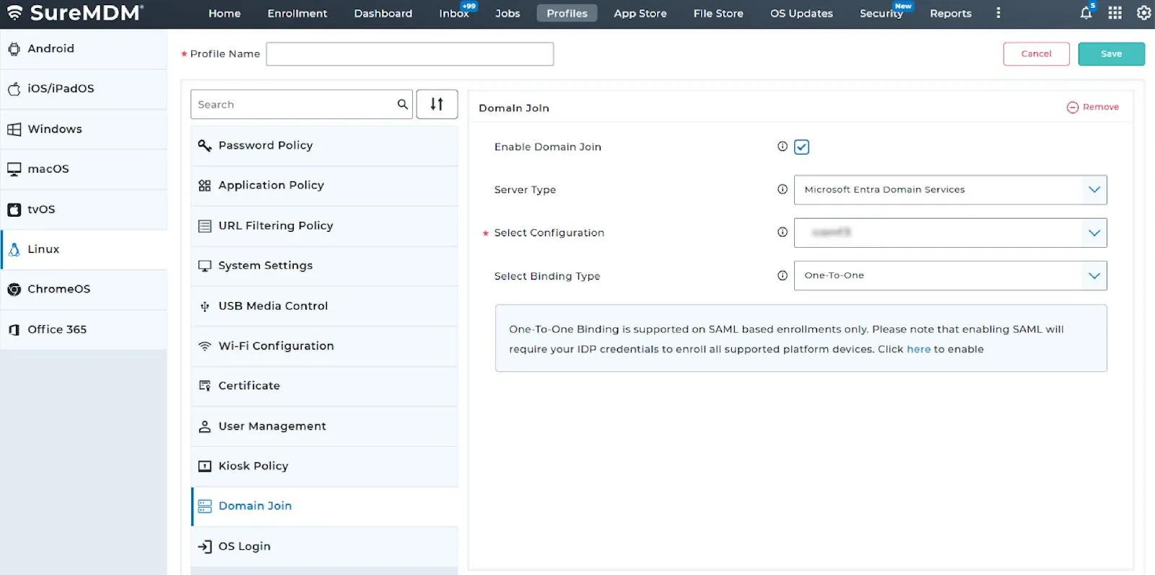
Task: Click the SureMDM logo
Action: [75, 13]
